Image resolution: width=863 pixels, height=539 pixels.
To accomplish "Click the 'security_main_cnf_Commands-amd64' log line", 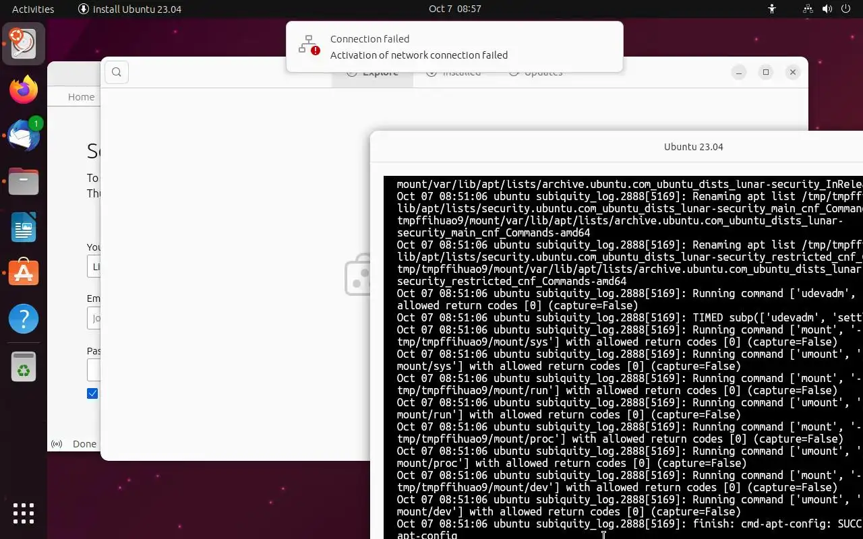I will tap(494, 232).
